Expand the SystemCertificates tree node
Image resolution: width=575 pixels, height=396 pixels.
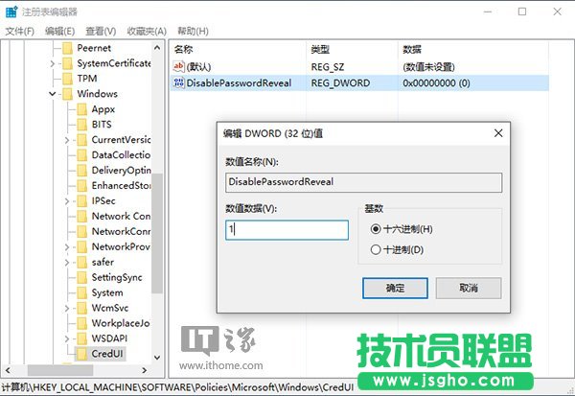tap(53, 64)
